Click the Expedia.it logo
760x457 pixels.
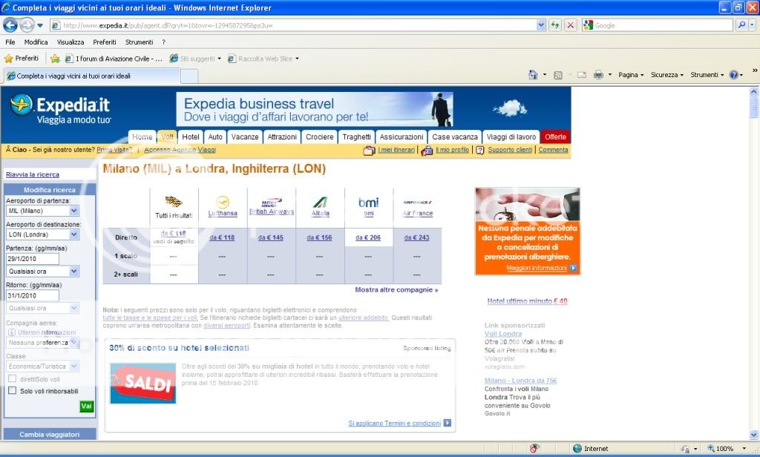point(61,108)
